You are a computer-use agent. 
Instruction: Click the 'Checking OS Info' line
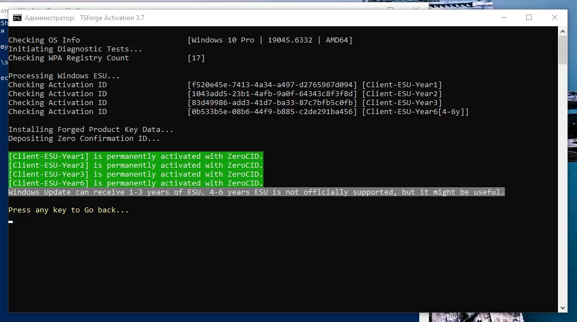pos(44,40)
